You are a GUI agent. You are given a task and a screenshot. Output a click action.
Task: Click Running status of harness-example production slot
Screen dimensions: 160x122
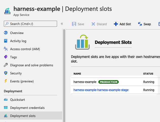(149, 82)
